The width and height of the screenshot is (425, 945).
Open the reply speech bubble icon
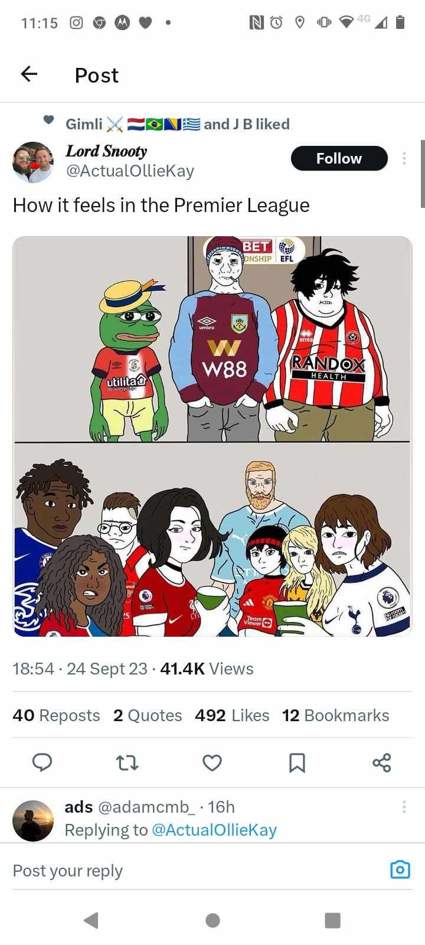42,762
